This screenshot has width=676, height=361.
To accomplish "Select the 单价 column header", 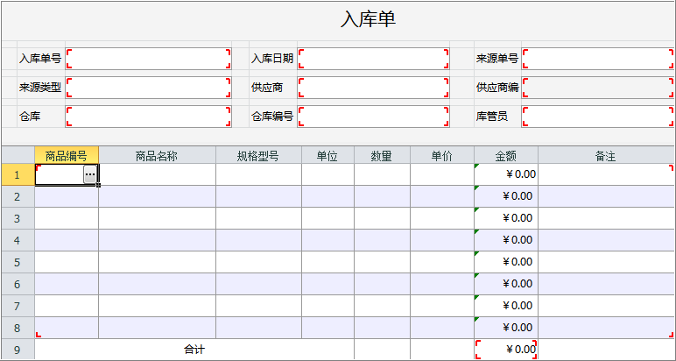I will tap(442, 155).
